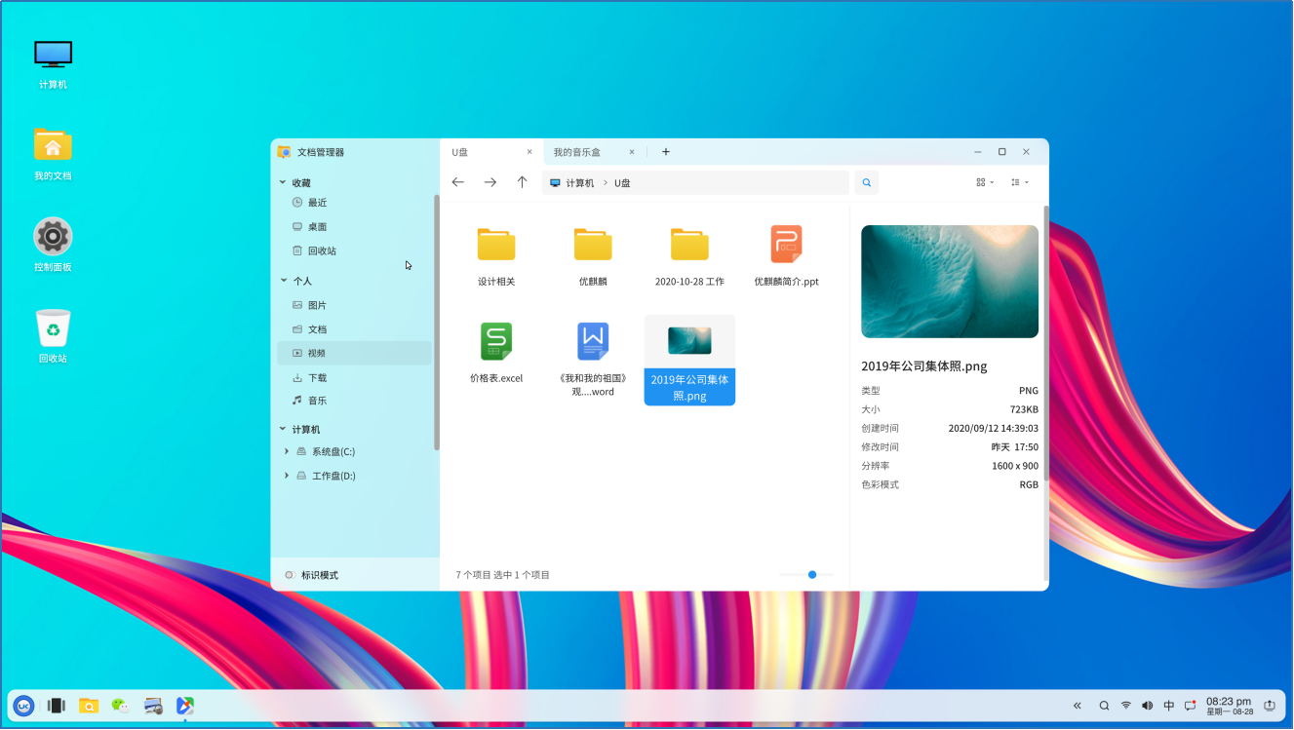Switch to list view mode

point(1017,182)
